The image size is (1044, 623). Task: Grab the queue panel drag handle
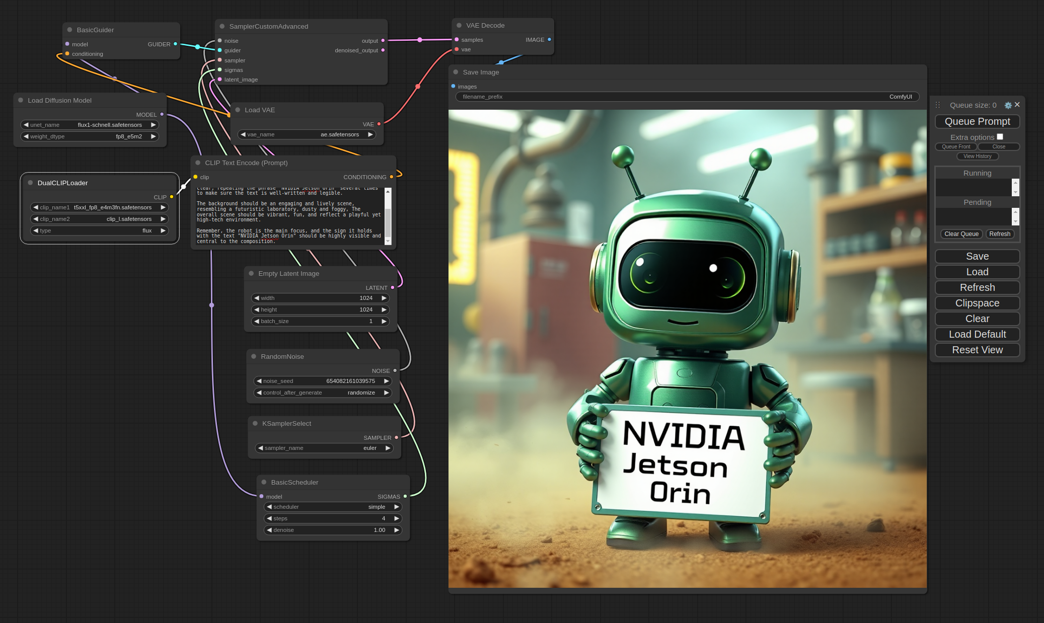[x=938, y=105]
